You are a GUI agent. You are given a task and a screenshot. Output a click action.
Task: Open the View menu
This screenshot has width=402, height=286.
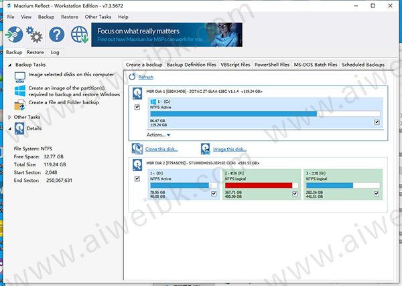point(26,17)
